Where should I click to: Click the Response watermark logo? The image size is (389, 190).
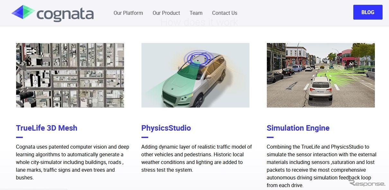click(366, 183)
